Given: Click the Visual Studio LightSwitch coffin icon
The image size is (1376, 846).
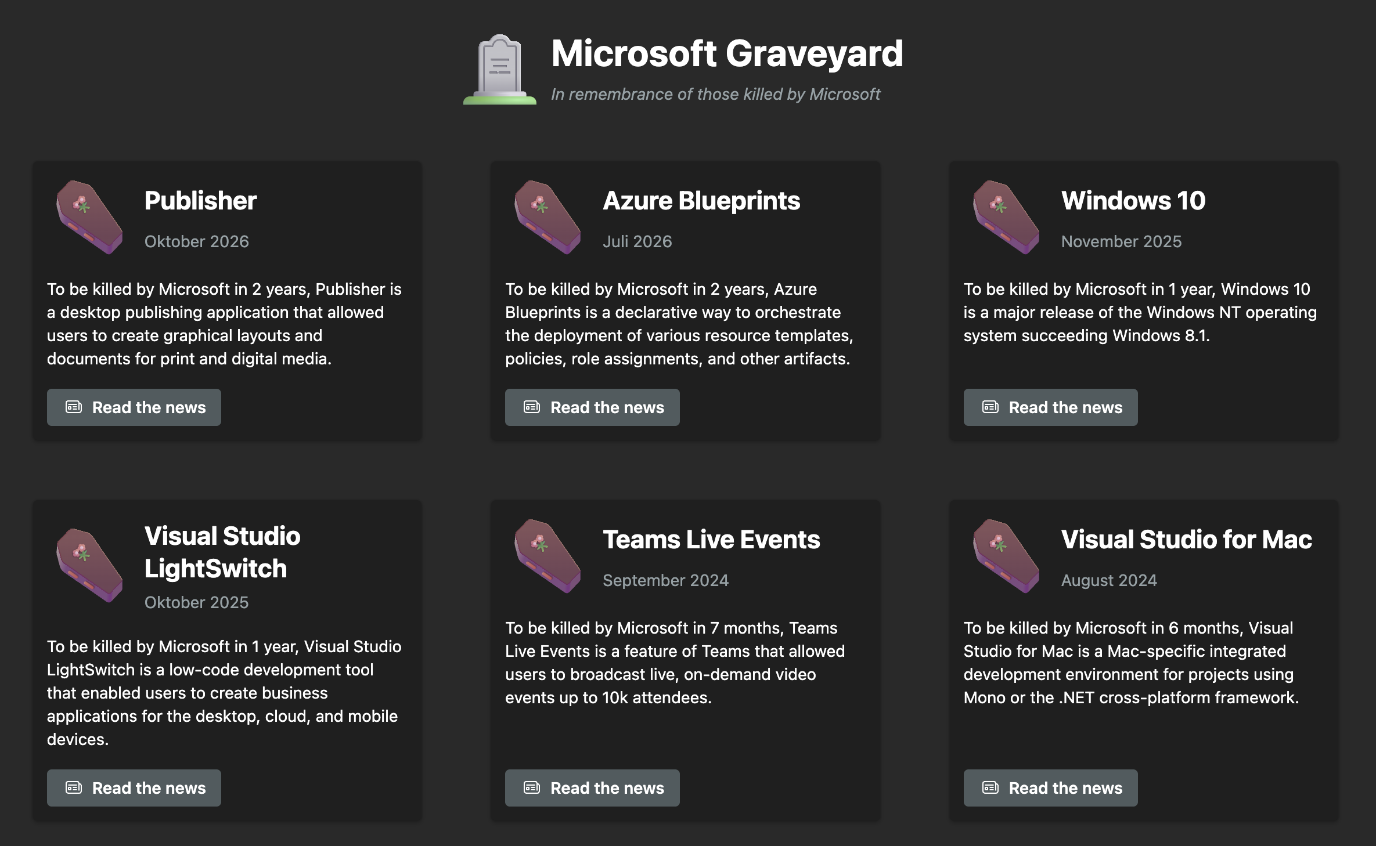Looking at the screenshot, I should 89,565.
